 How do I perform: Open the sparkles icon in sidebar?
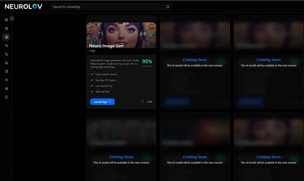[6, 46]
